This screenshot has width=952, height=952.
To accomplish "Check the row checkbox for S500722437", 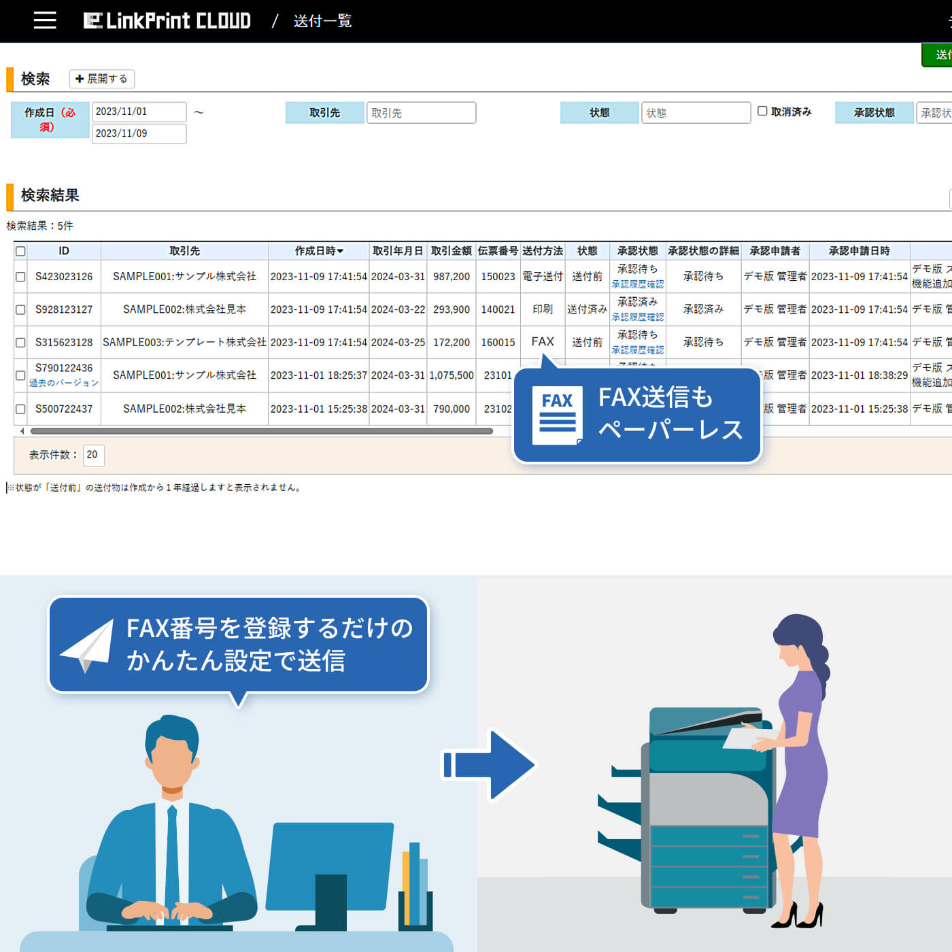I will tap(20, 409).
